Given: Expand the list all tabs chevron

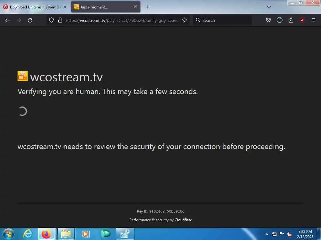Looking at the screenshot, I should pyautogui.click(x=269, y=7).
